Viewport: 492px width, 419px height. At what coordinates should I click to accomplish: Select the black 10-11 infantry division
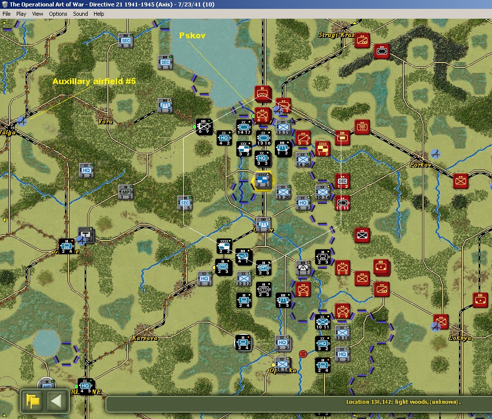323,322
